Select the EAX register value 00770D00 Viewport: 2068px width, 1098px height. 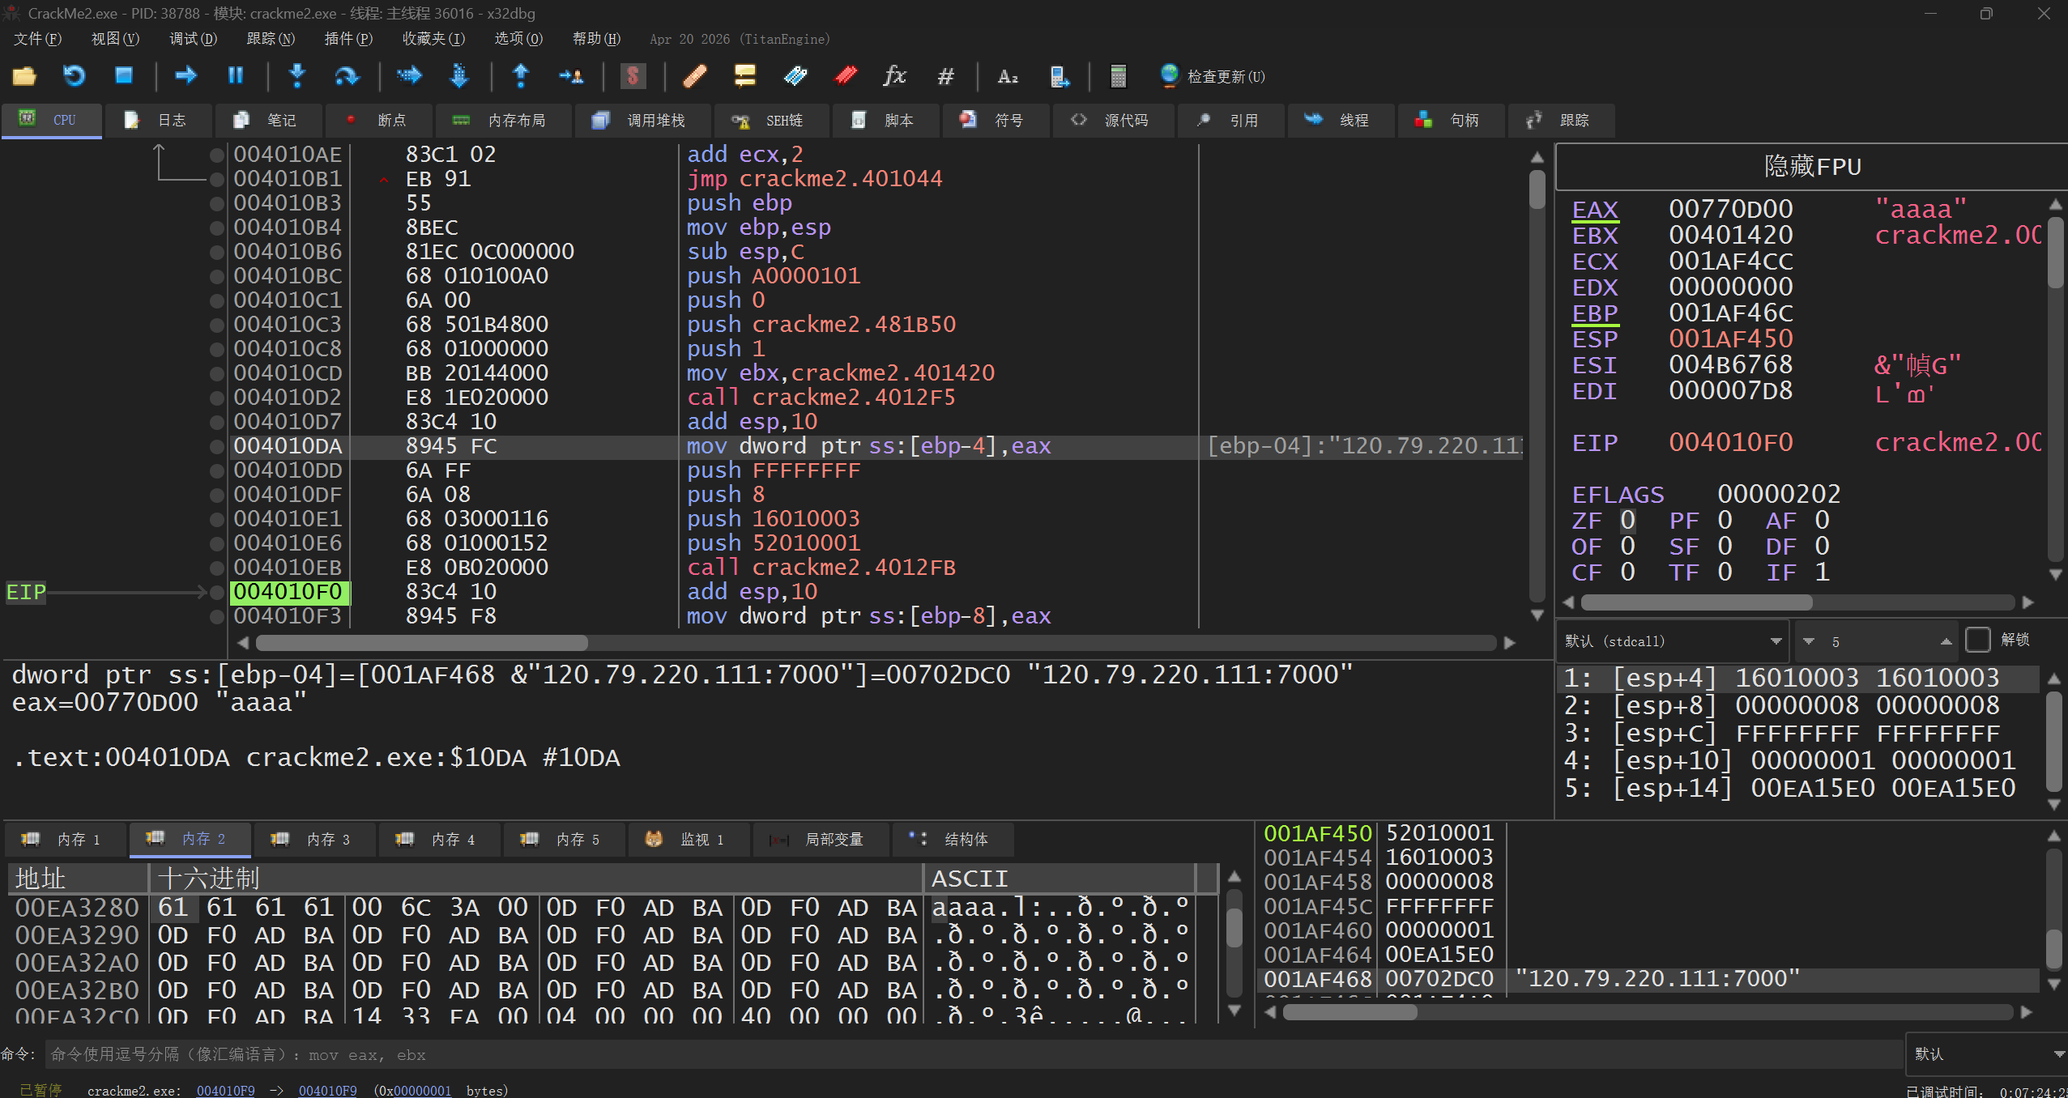(x=1730, y=210)
